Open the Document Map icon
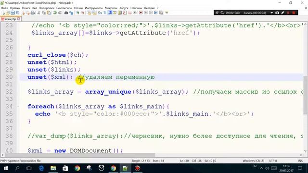308x173 pixels. (x=120, y=13)
